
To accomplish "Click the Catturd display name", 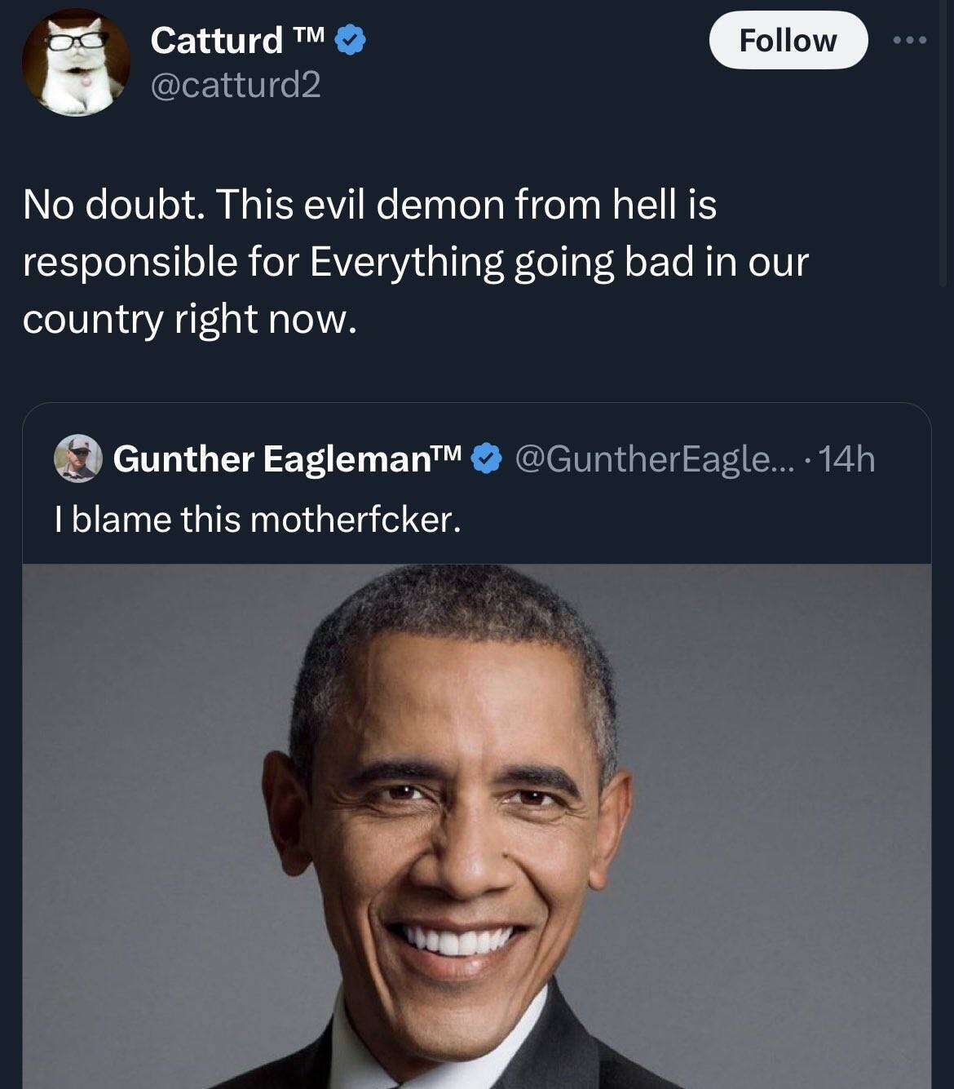I will 216,40.
